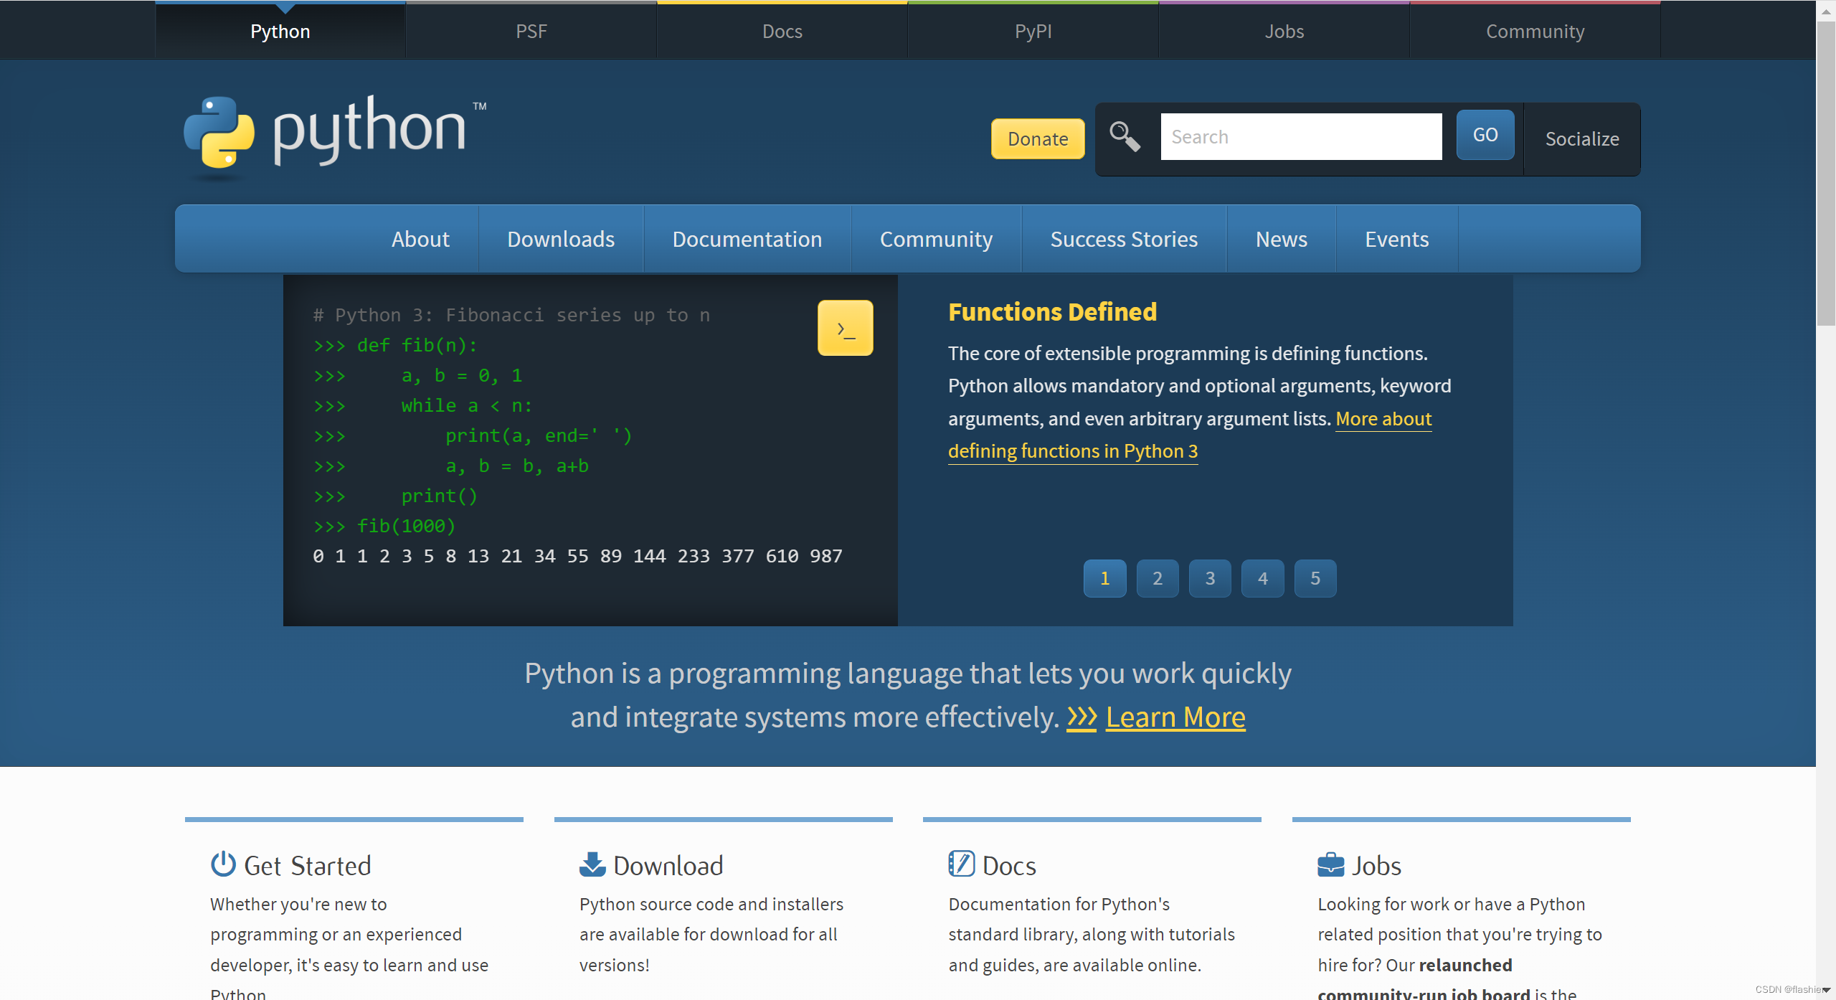Click the page vertical scrollbar thumb

(1825, 172)
